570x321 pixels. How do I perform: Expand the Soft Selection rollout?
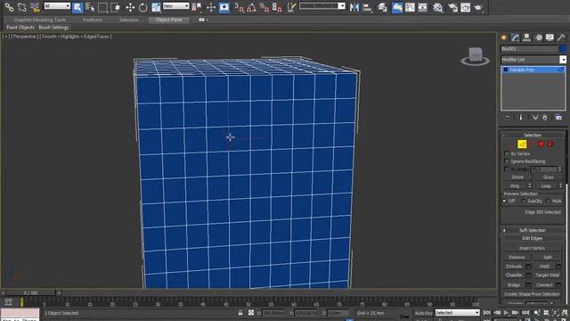[533, 230]
